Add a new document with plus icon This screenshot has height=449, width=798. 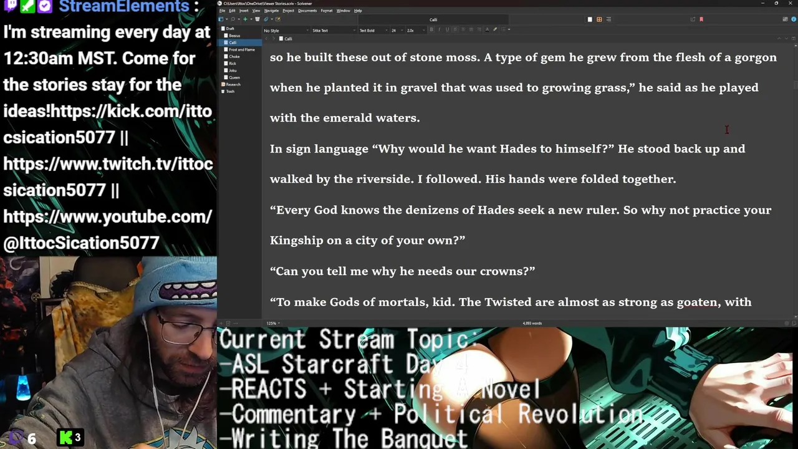(245, 19)
